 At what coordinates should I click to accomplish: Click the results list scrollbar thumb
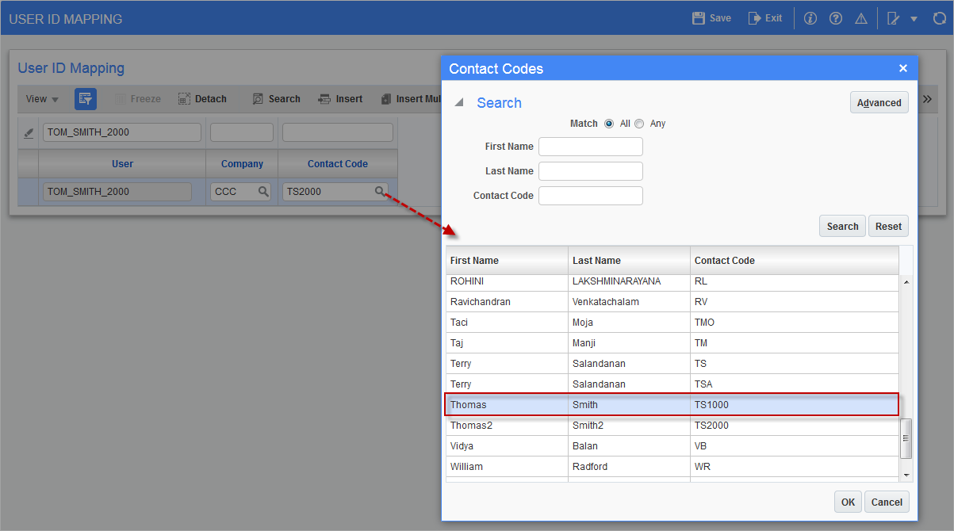pos(906,439)
